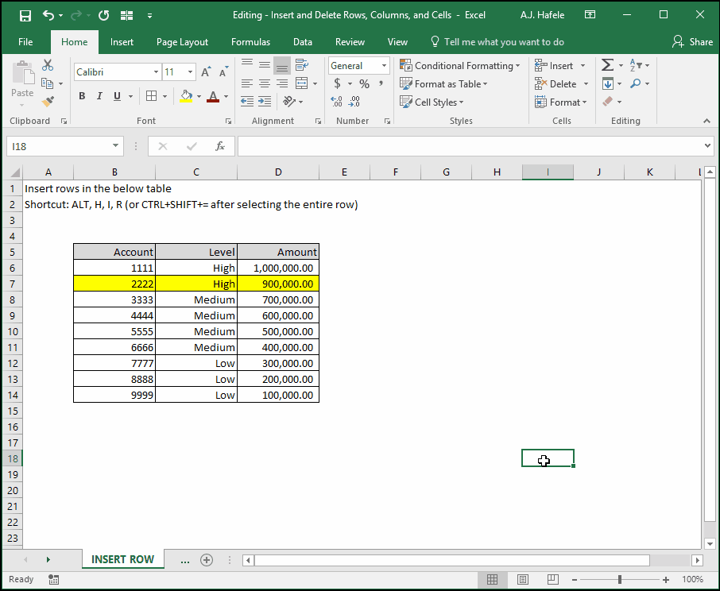Decrease font size with the smaller A icon
Image resolution: width=720 pixels, height=591 pixels.
(223, 72)
